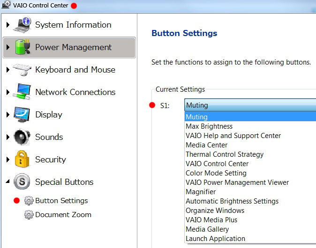This screenshot has height=248, width=316.
Task: Click the Network Connections icon
Action: (x=22, y=92)
